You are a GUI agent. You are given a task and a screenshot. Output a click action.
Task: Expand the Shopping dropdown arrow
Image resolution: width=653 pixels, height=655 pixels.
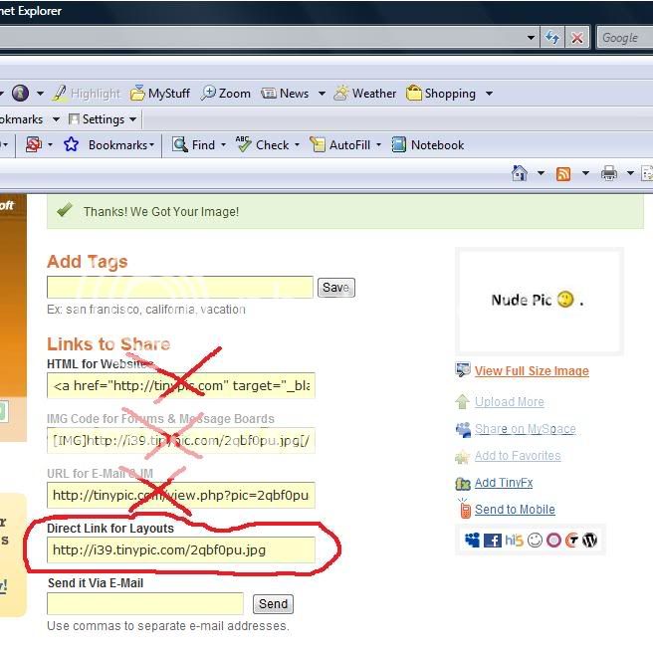tap(489, 94)
